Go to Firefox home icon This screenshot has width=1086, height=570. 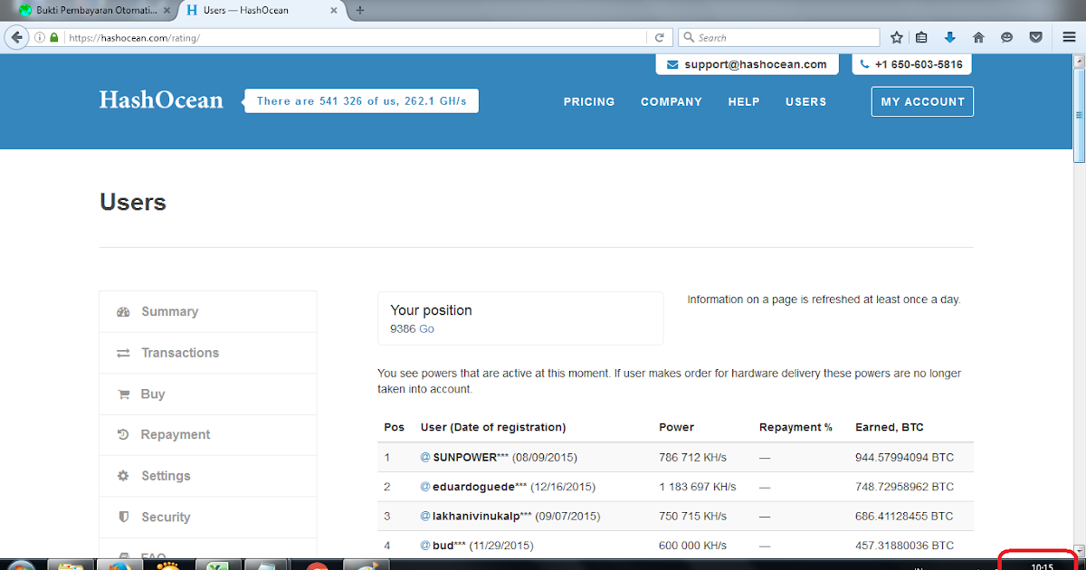[x=978, y=38]
